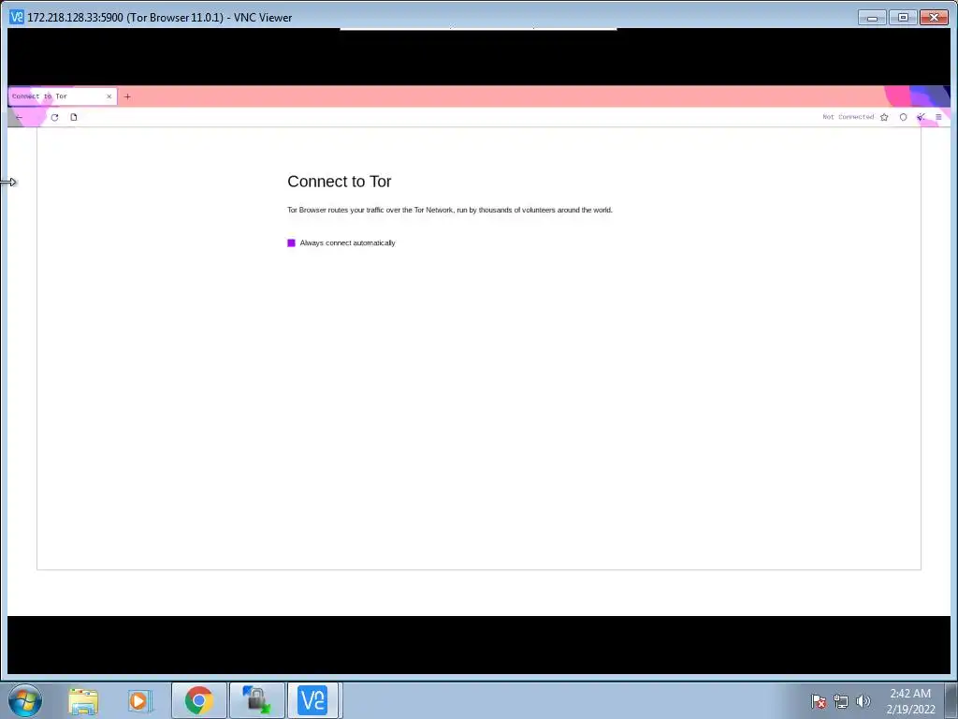The image size is (958, 719).
Task: Click the Always connect automatically label
Action: click(347, 243)
